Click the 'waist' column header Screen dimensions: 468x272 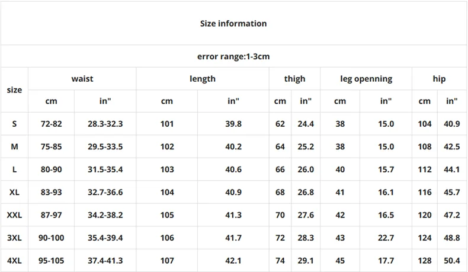(x=82, y=79)
